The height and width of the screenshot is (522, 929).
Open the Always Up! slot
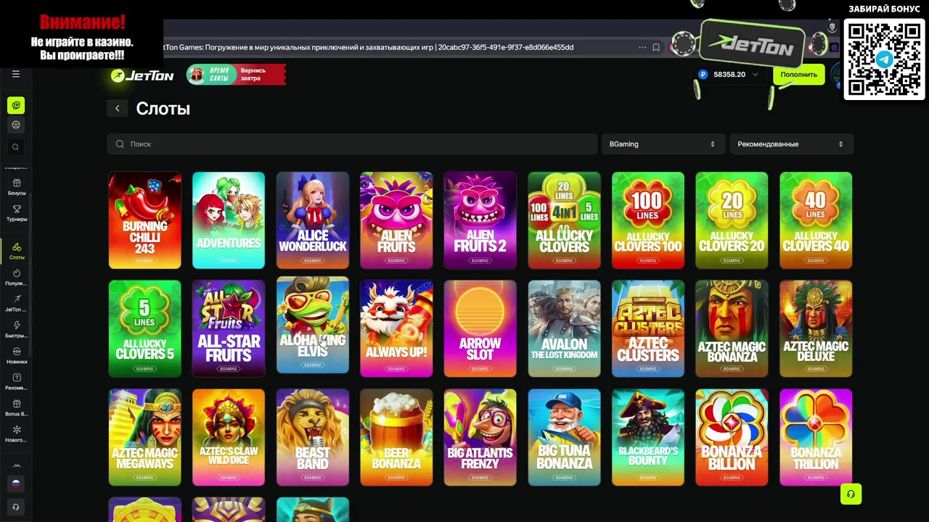click(396, 329)
